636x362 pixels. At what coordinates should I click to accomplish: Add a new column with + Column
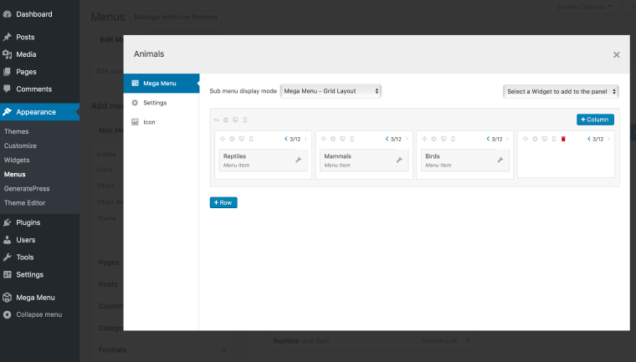point(595,120)
